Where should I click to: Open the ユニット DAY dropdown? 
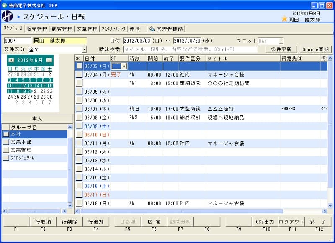point(281,41)
